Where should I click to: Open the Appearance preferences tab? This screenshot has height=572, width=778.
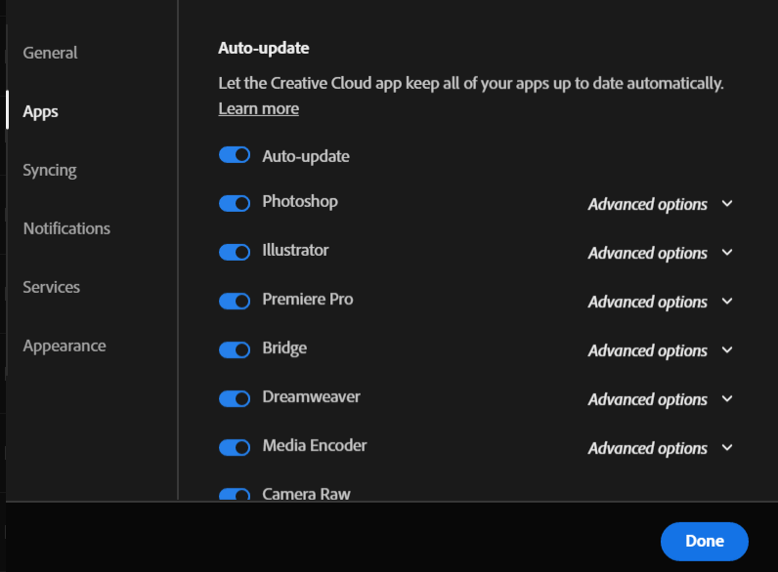65,346
